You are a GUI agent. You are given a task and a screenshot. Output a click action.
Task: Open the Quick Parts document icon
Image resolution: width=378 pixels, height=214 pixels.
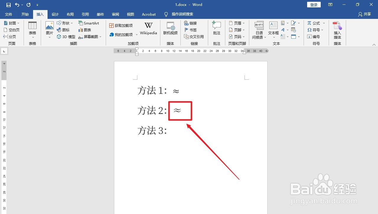(x=285, y=23)
